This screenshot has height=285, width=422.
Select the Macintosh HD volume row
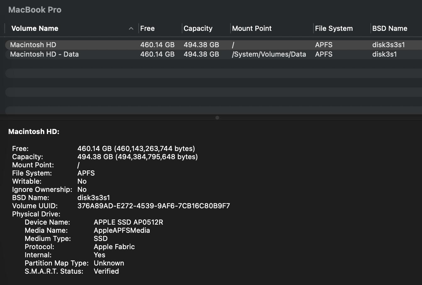(33, 45)
